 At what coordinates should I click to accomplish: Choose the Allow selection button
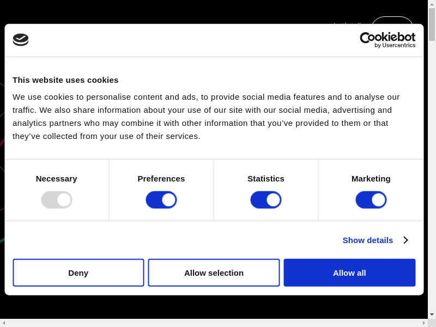click(x=214, y=272)
